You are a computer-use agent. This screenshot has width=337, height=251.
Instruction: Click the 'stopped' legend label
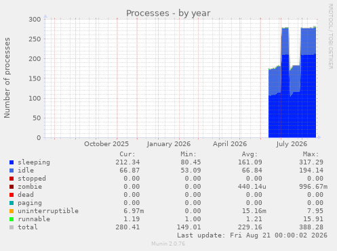(x=32, y=179)
